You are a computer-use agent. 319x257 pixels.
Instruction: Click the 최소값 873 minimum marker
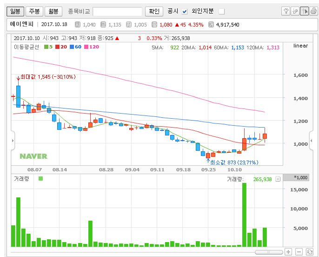[x=233, y=162]
